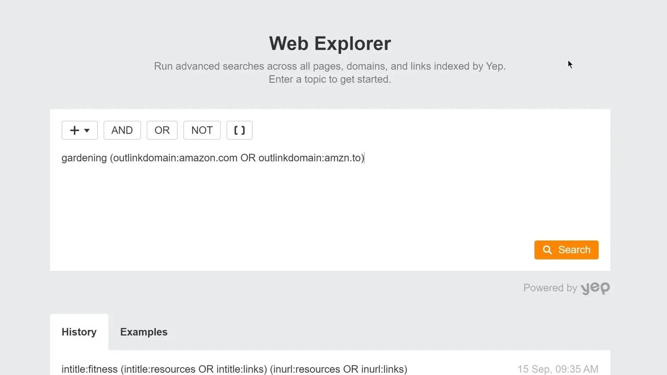
Task: Run the query with Search button
Action: pos(566,250)
